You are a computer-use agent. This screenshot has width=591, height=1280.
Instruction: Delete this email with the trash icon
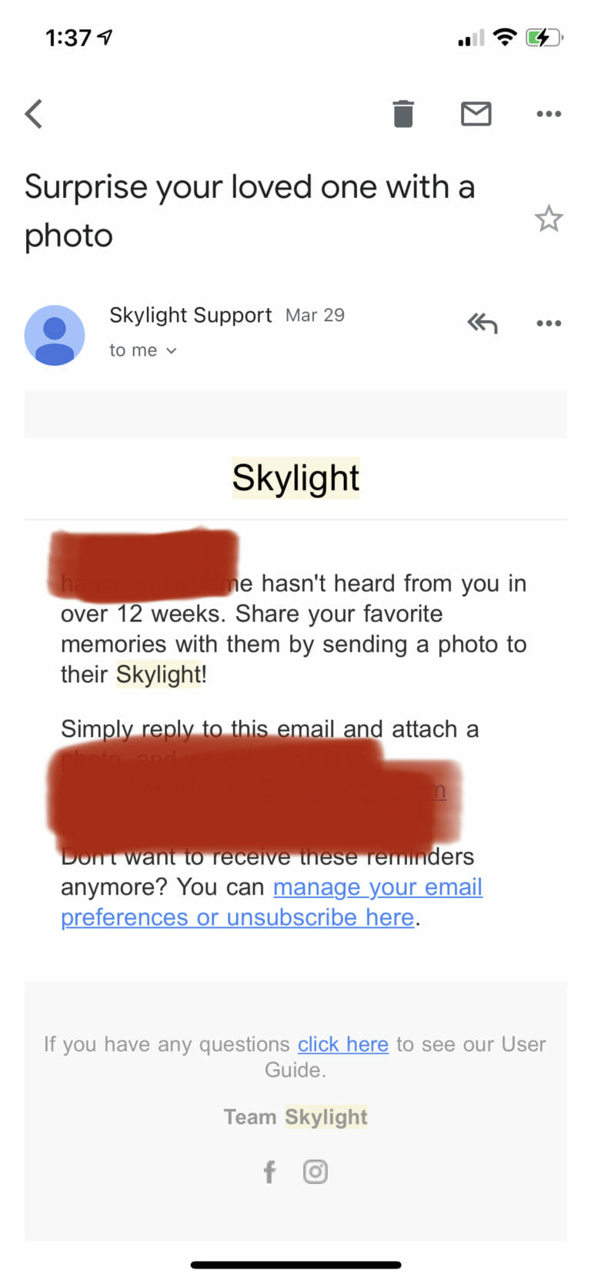click(402, 114)
